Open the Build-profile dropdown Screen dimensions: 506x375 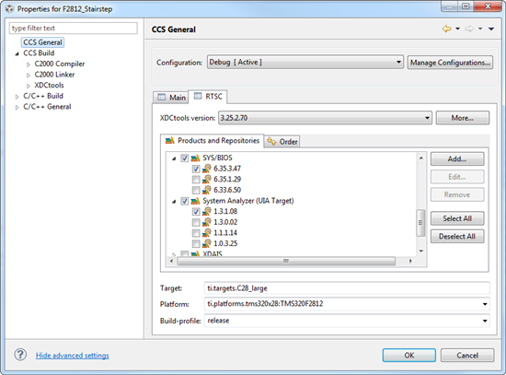pos(485,321)
